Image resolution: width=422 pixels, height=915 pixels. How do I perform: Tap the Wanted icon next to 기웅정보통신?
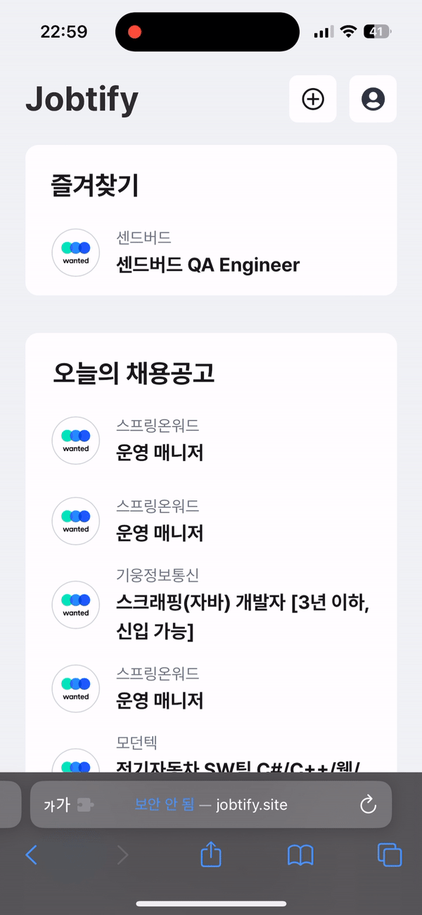click(x=75, y=605)
